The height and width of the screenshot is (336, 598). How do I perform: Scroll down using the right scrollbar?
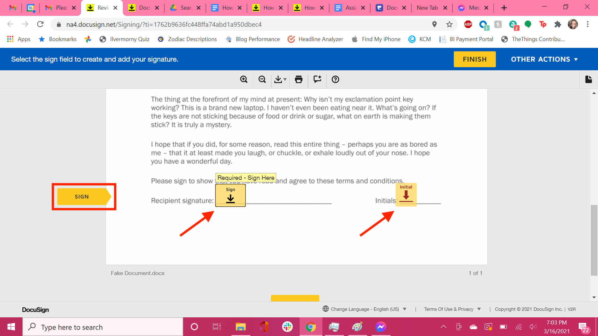(x=594, y=299)
